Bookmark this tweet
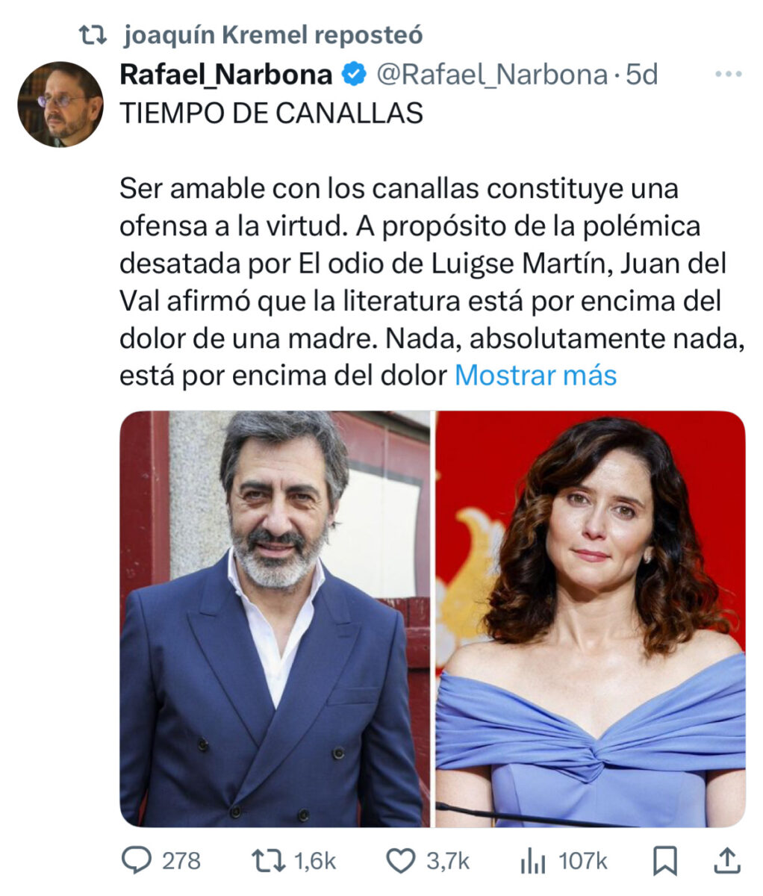The height and width of the screenshot is (896, 763). pos(664,861)
